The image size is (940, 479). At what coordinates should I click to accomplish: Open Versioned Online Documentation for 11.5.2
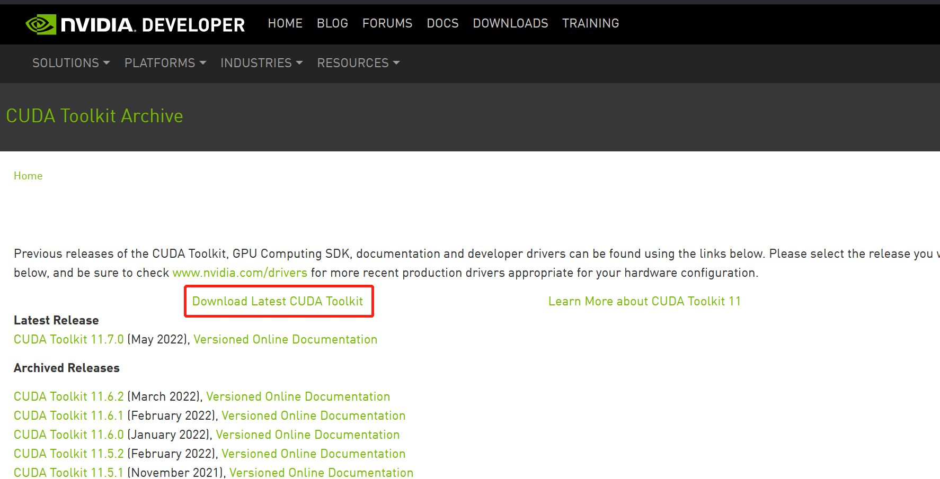(313, 454)
